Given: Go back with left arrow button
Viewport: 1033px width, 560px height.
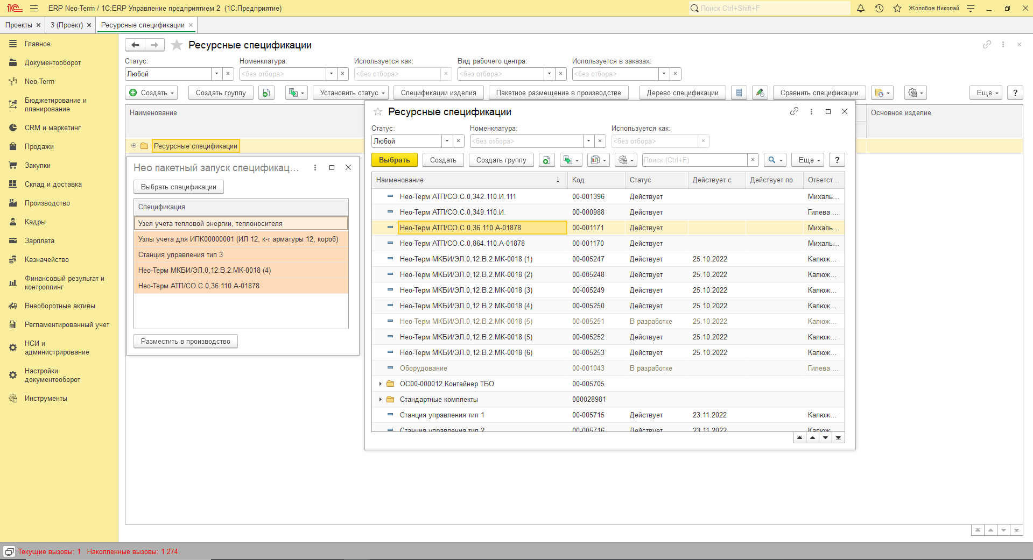Looking at the screenshot, I should [135, 45].
